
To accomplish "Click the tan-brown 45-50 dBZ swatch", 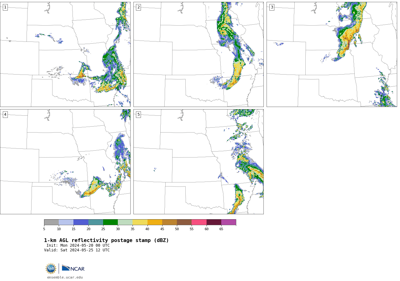I will pos(169,222).
